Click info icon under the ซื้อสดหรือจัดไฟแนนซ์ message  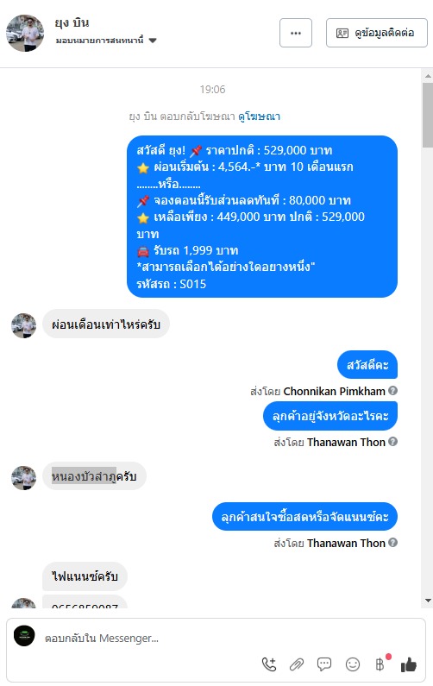pyautogui.click(x=392, y=543)
